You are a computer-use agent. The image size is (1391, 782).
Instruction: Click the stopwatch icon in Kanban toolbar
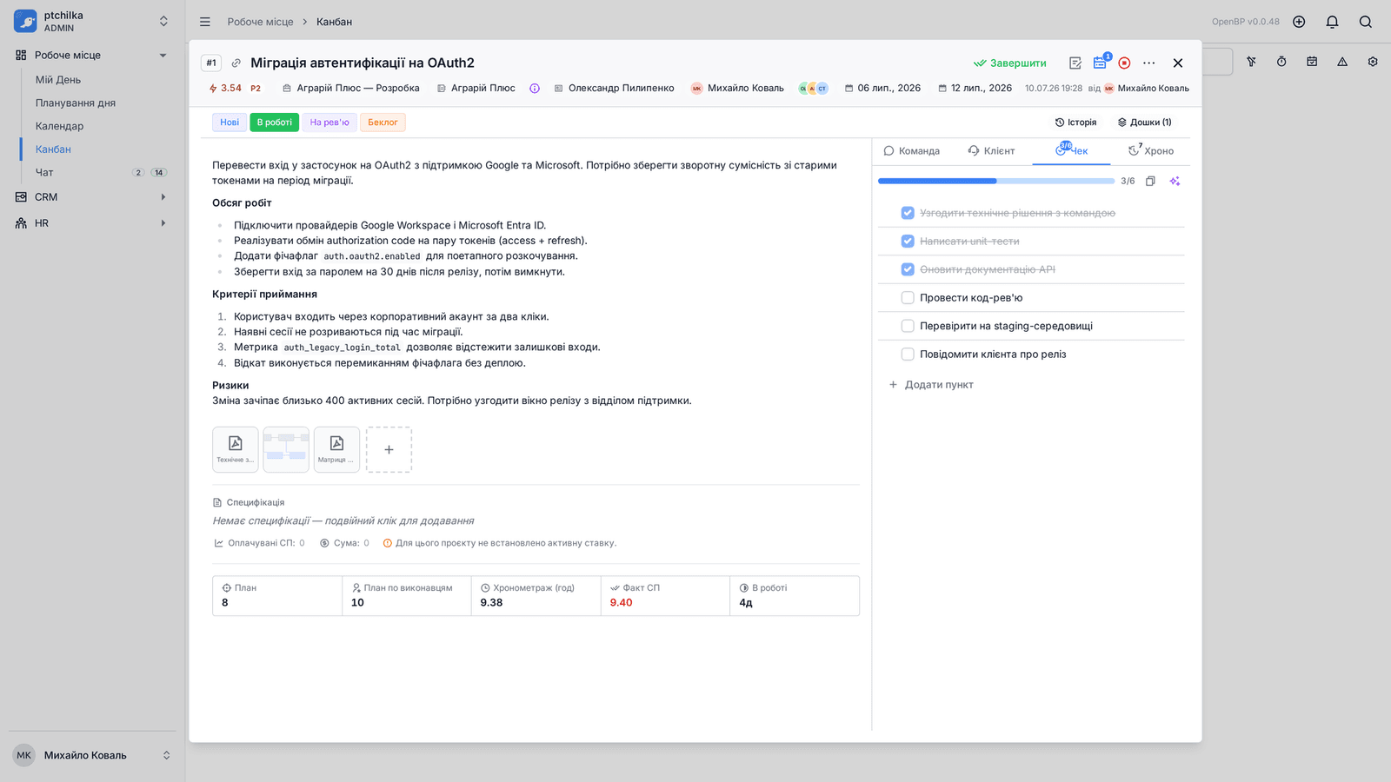[1281, 62]
